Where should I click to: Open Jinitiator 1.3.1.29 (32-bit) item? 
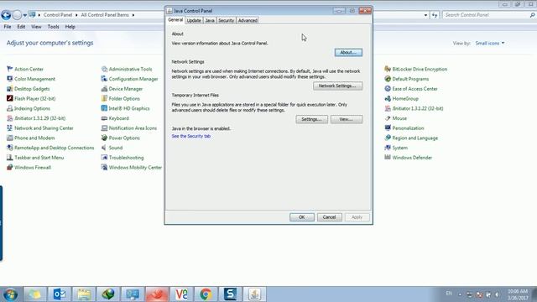[36, 118]
